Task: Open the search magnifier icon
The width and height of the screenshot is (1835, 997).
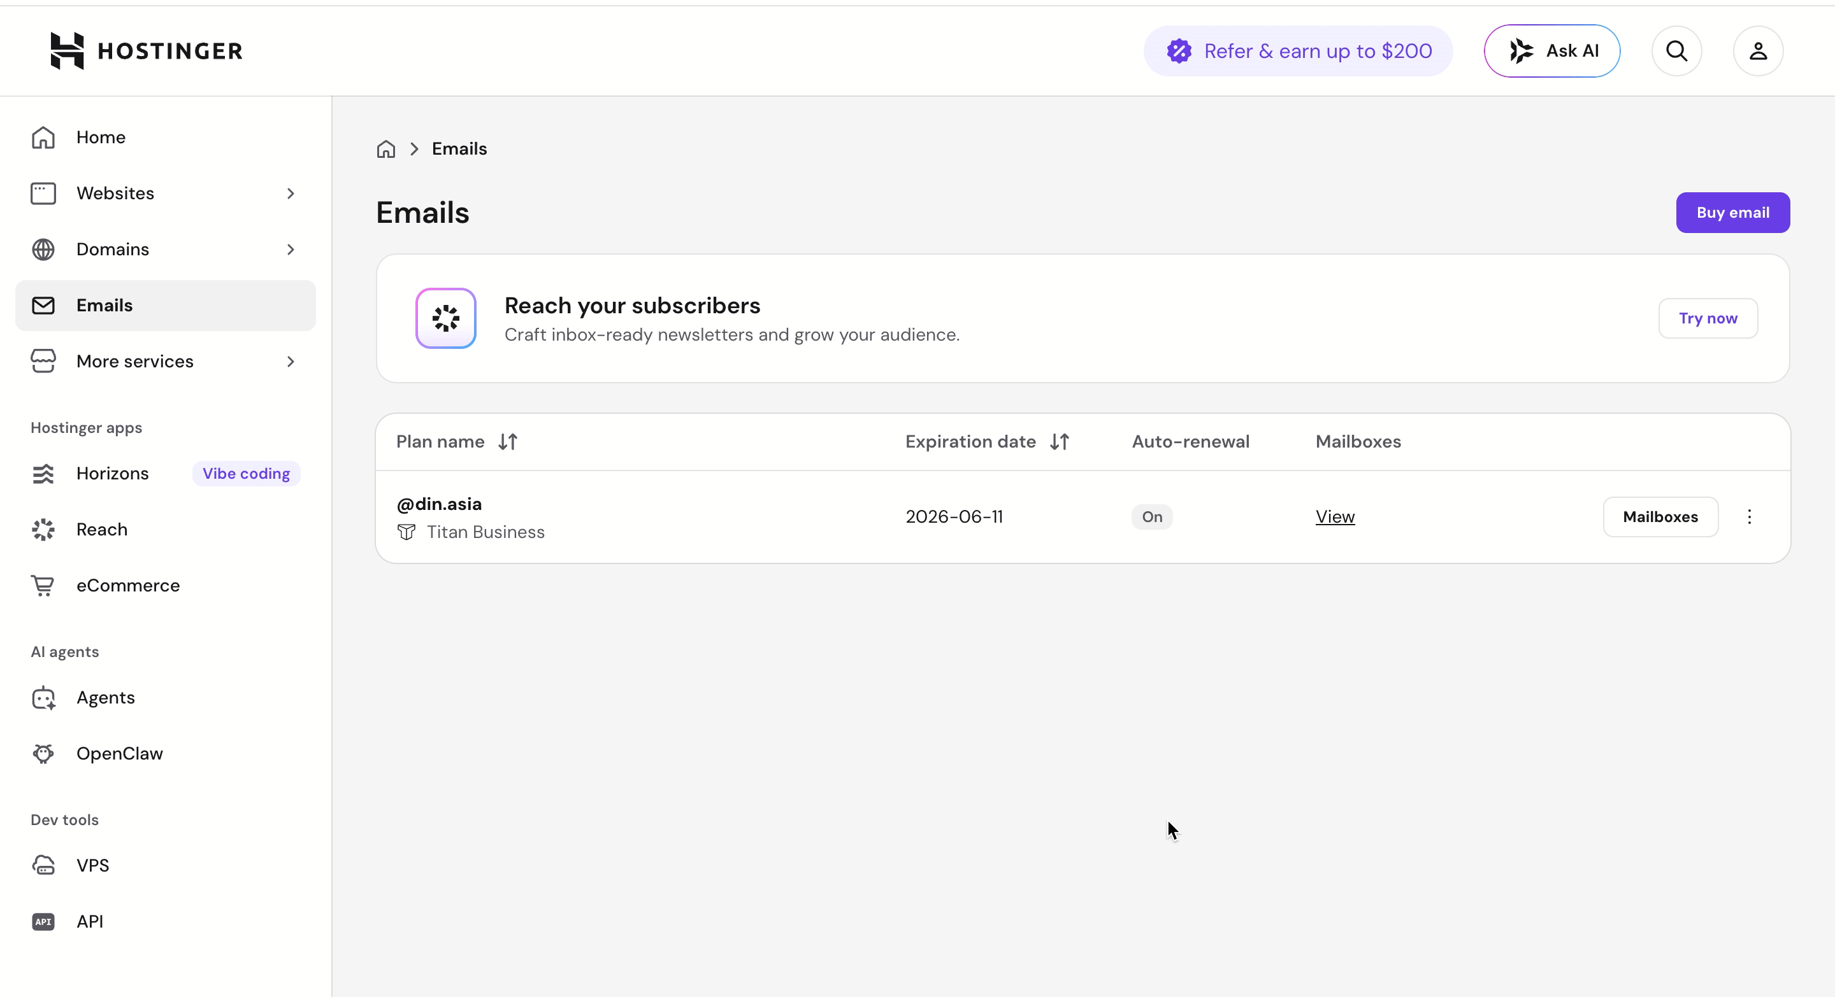Action: pyautogui.click(x=1676, y=51)
